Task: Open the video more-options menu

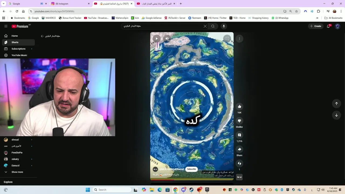Action: tap(239, 39)
